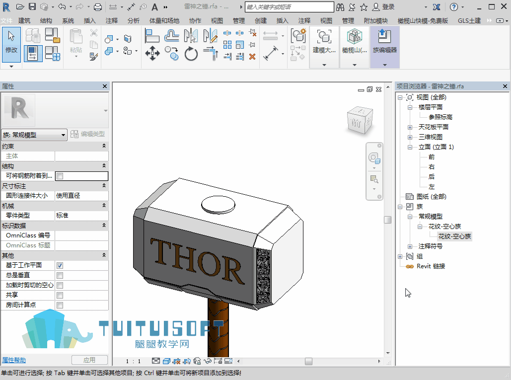Enable the 总是垂直 checkbox

60,276
